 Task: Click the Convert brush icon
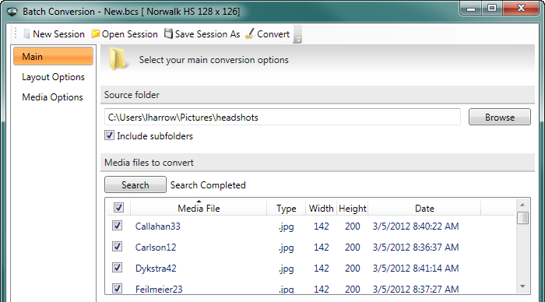pos(250,33)
